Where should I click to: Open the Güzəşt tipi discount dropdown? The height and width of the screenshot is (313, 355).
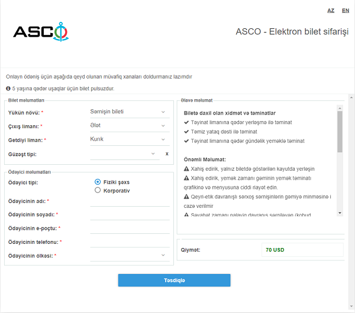125,154
